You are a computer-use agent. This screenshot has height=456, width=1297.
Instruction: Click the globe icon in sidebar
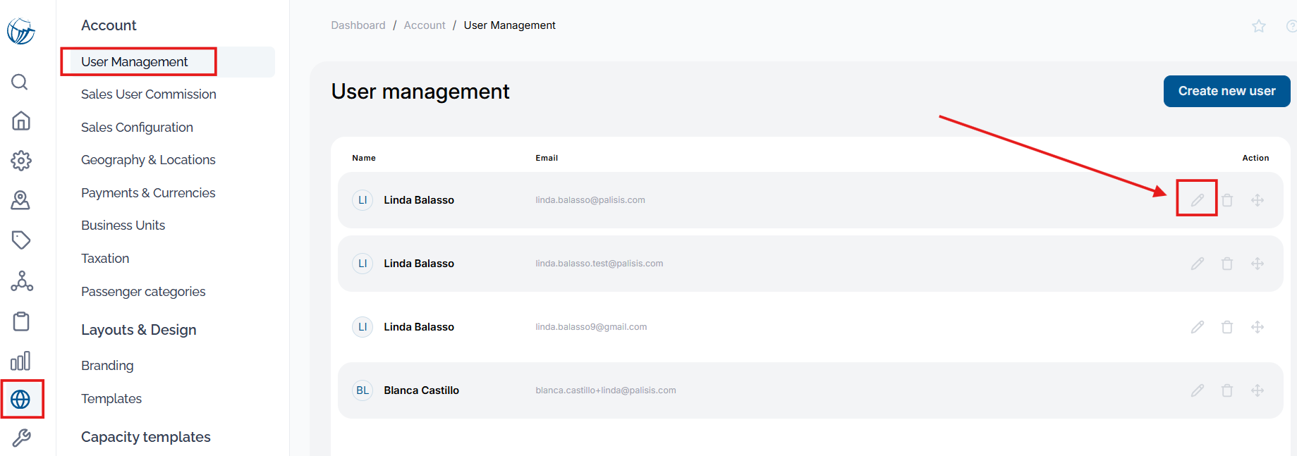[20, 400]
